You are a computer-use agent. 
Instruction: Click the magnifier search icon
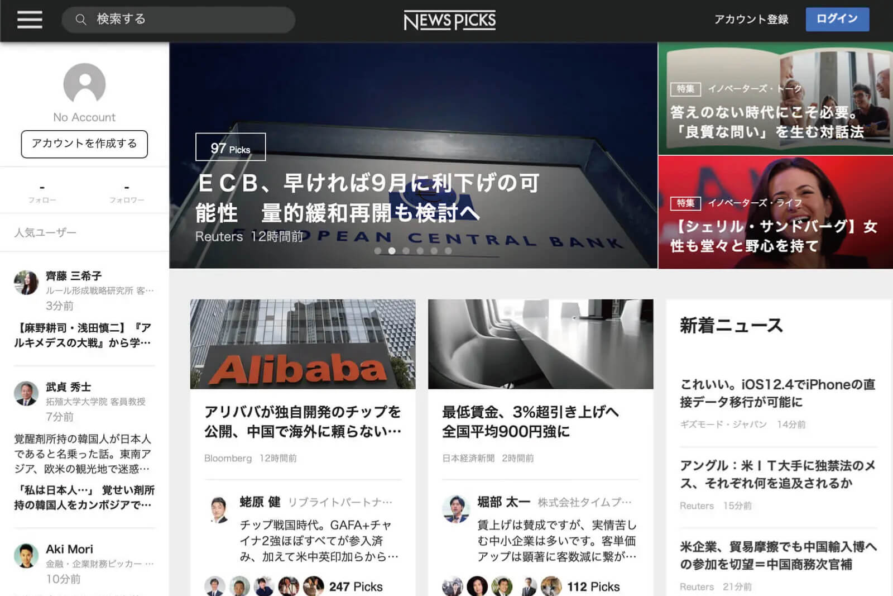coord(81,20)
